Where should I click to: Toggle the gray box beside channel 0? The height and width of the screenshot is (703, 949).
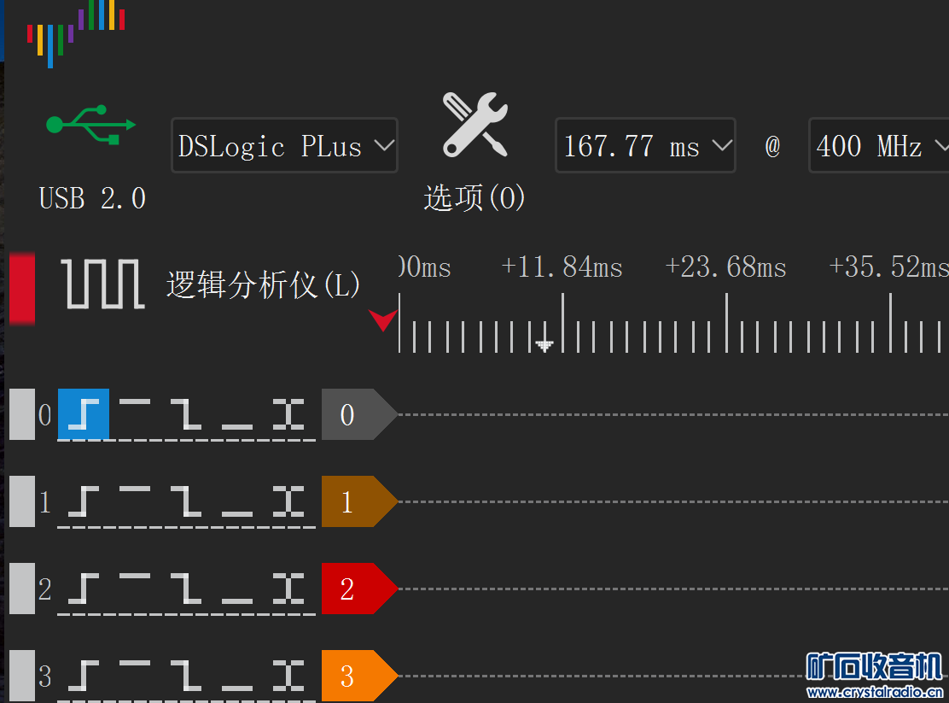click(x=22, y=414)
